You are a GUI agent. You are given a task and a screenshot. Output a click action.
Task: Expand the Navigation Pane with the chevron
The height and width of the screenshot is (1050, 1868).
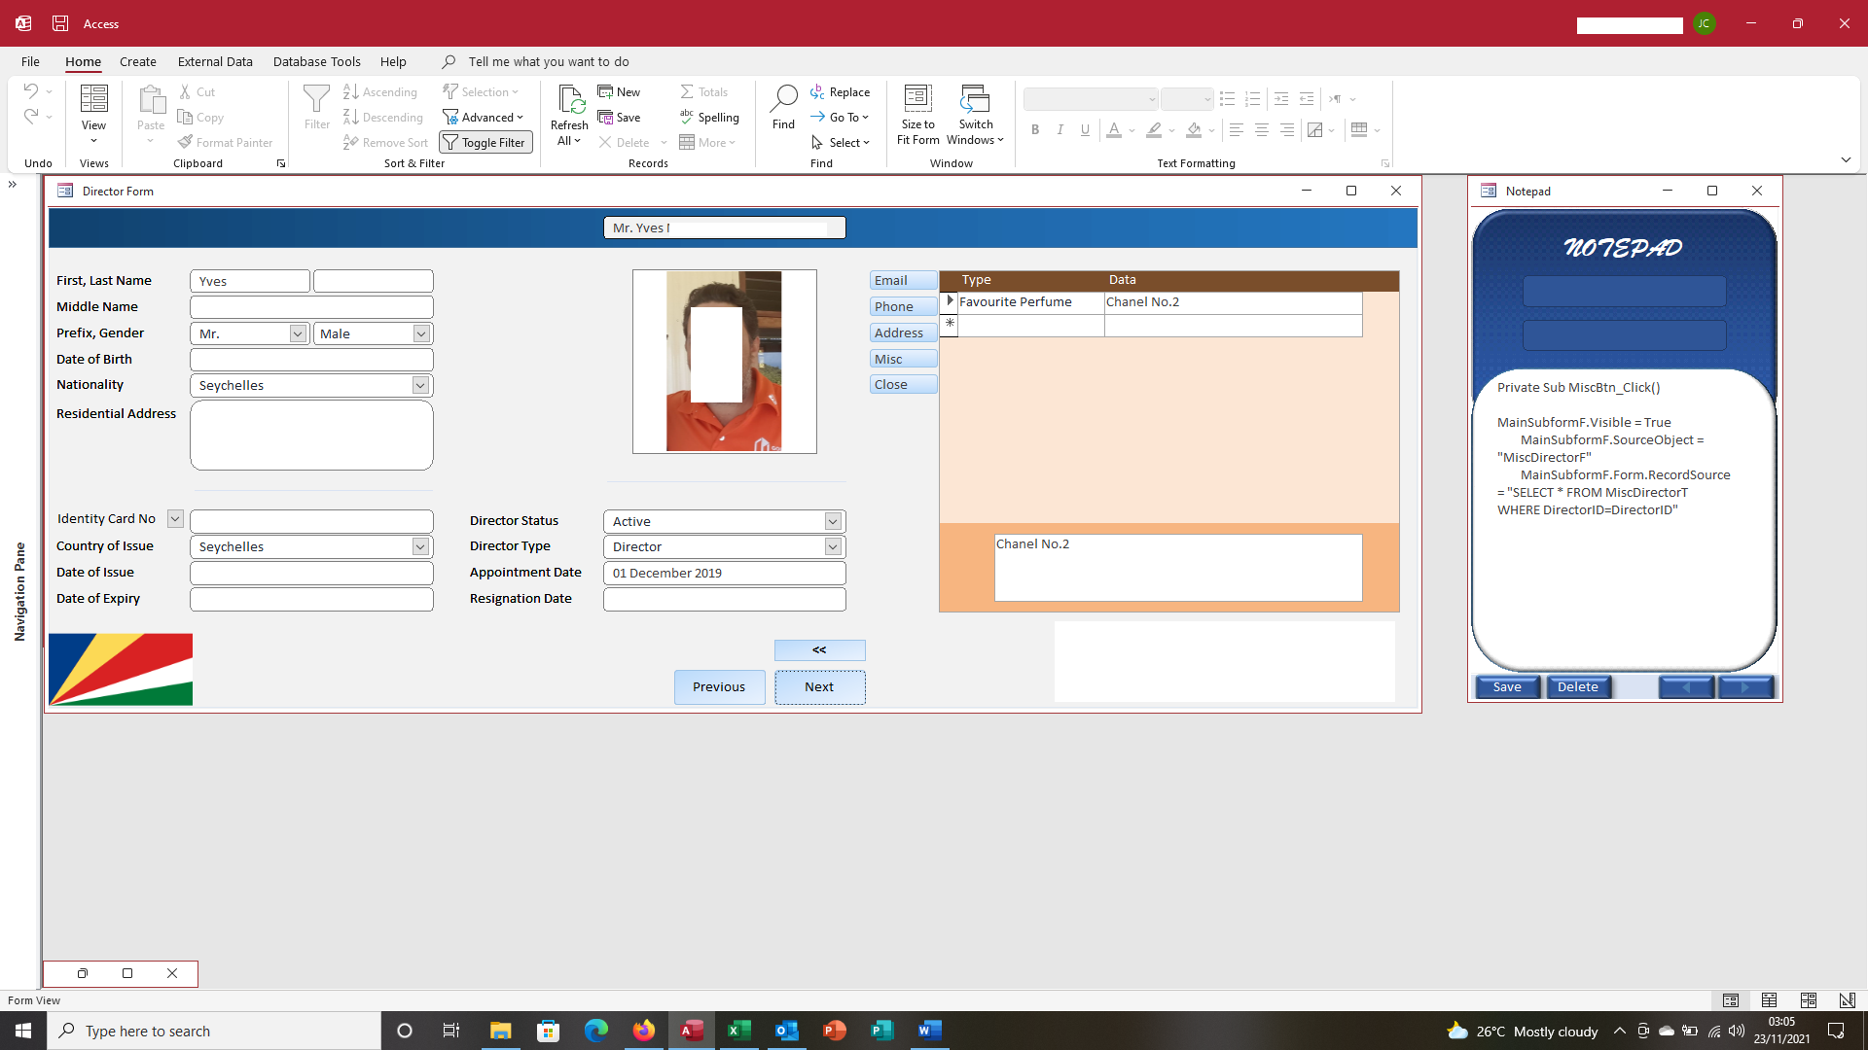click(x=13, y=184)
